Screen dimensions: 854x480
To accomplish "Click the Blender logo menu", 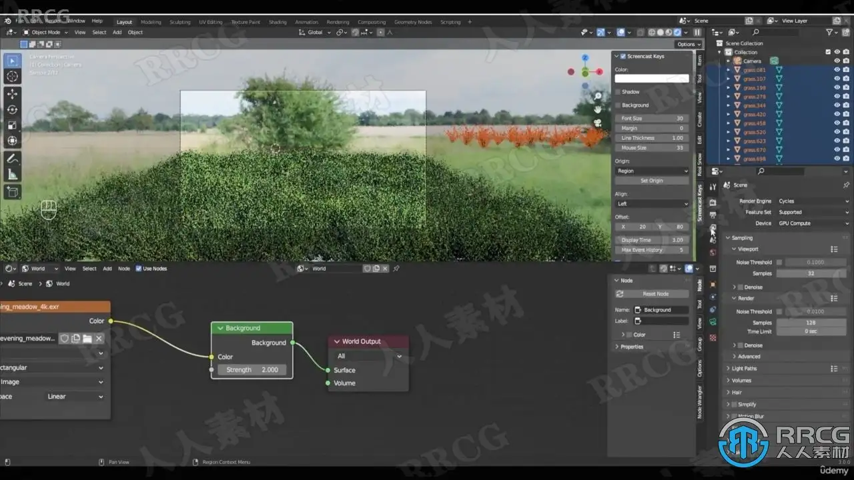I will [x=8, y=21].
